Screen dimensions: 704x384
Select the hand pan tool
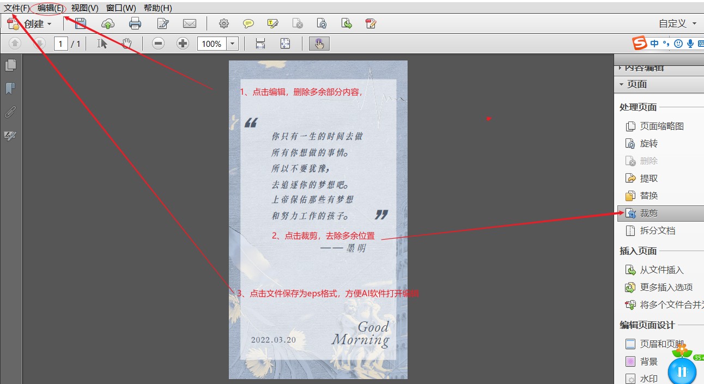pyautogui.click(x=126, y=44)
